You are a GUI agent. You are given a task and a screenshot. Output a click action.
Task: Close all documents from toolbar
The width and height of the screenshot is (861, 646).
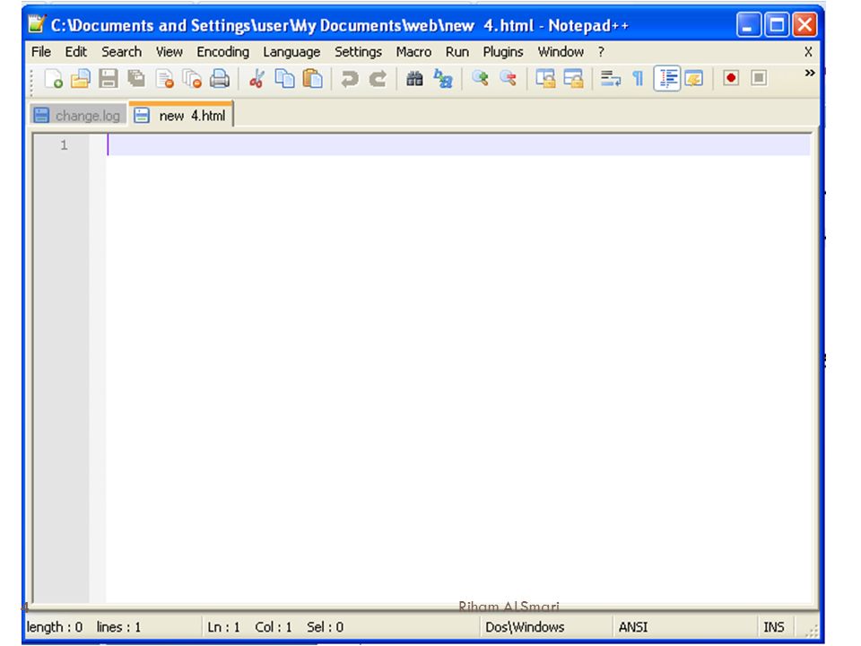tap(192, 79)
